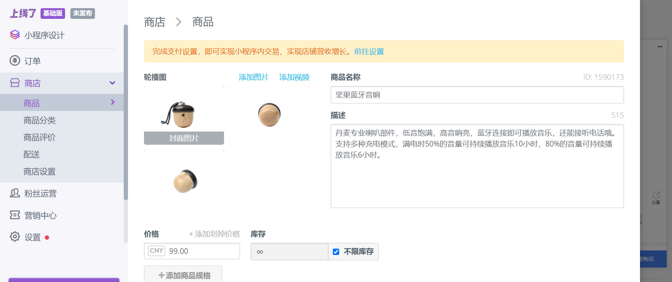This screenshot has height=282, width=672.
Task: Click 添加图片 to add image
Action: tap(254, 77)
